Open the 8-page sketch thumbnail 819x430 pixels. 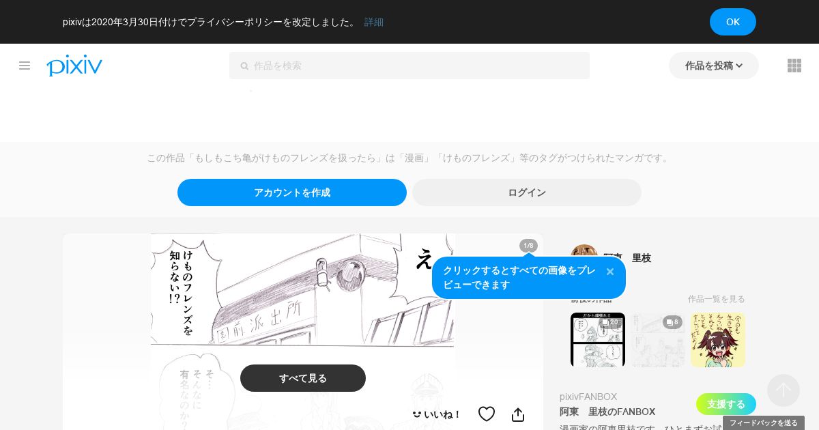(658, 340)
